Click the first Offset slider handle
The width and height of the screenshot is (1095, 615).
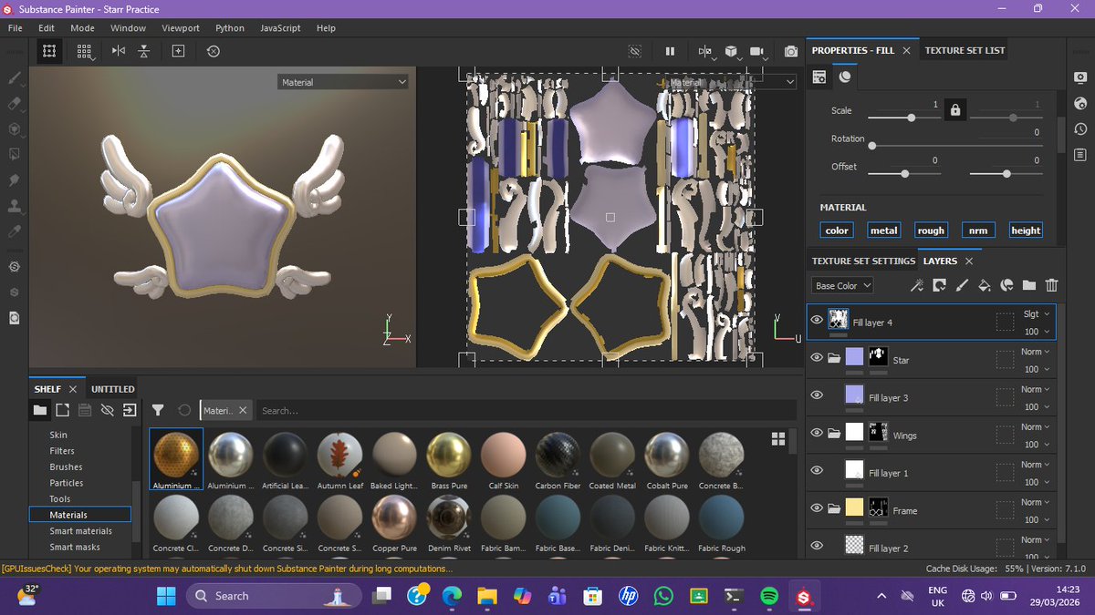(x=905, y=174)
